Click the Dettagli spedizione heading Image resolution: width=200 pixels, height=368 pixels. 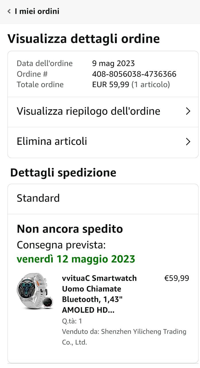click(x=63, y=173)
